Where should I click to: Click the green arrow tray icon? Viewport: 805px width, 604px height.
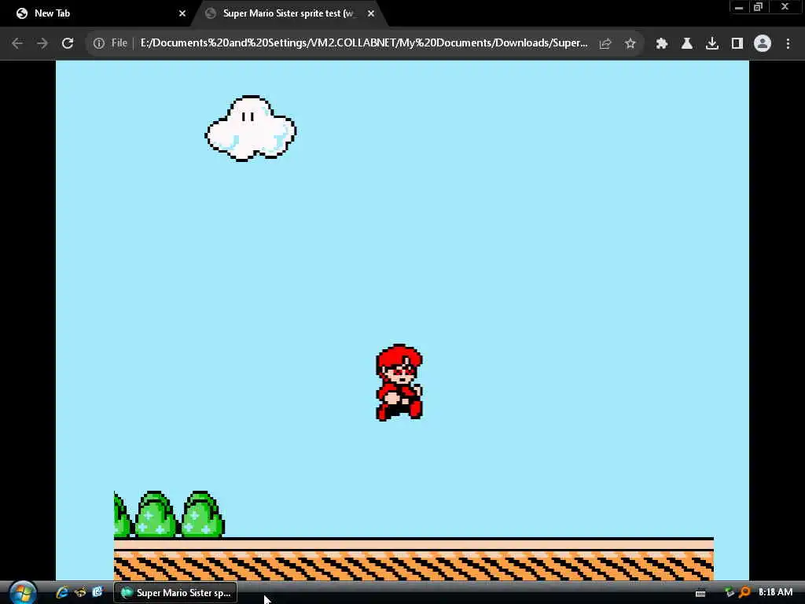tap(730, 593)
